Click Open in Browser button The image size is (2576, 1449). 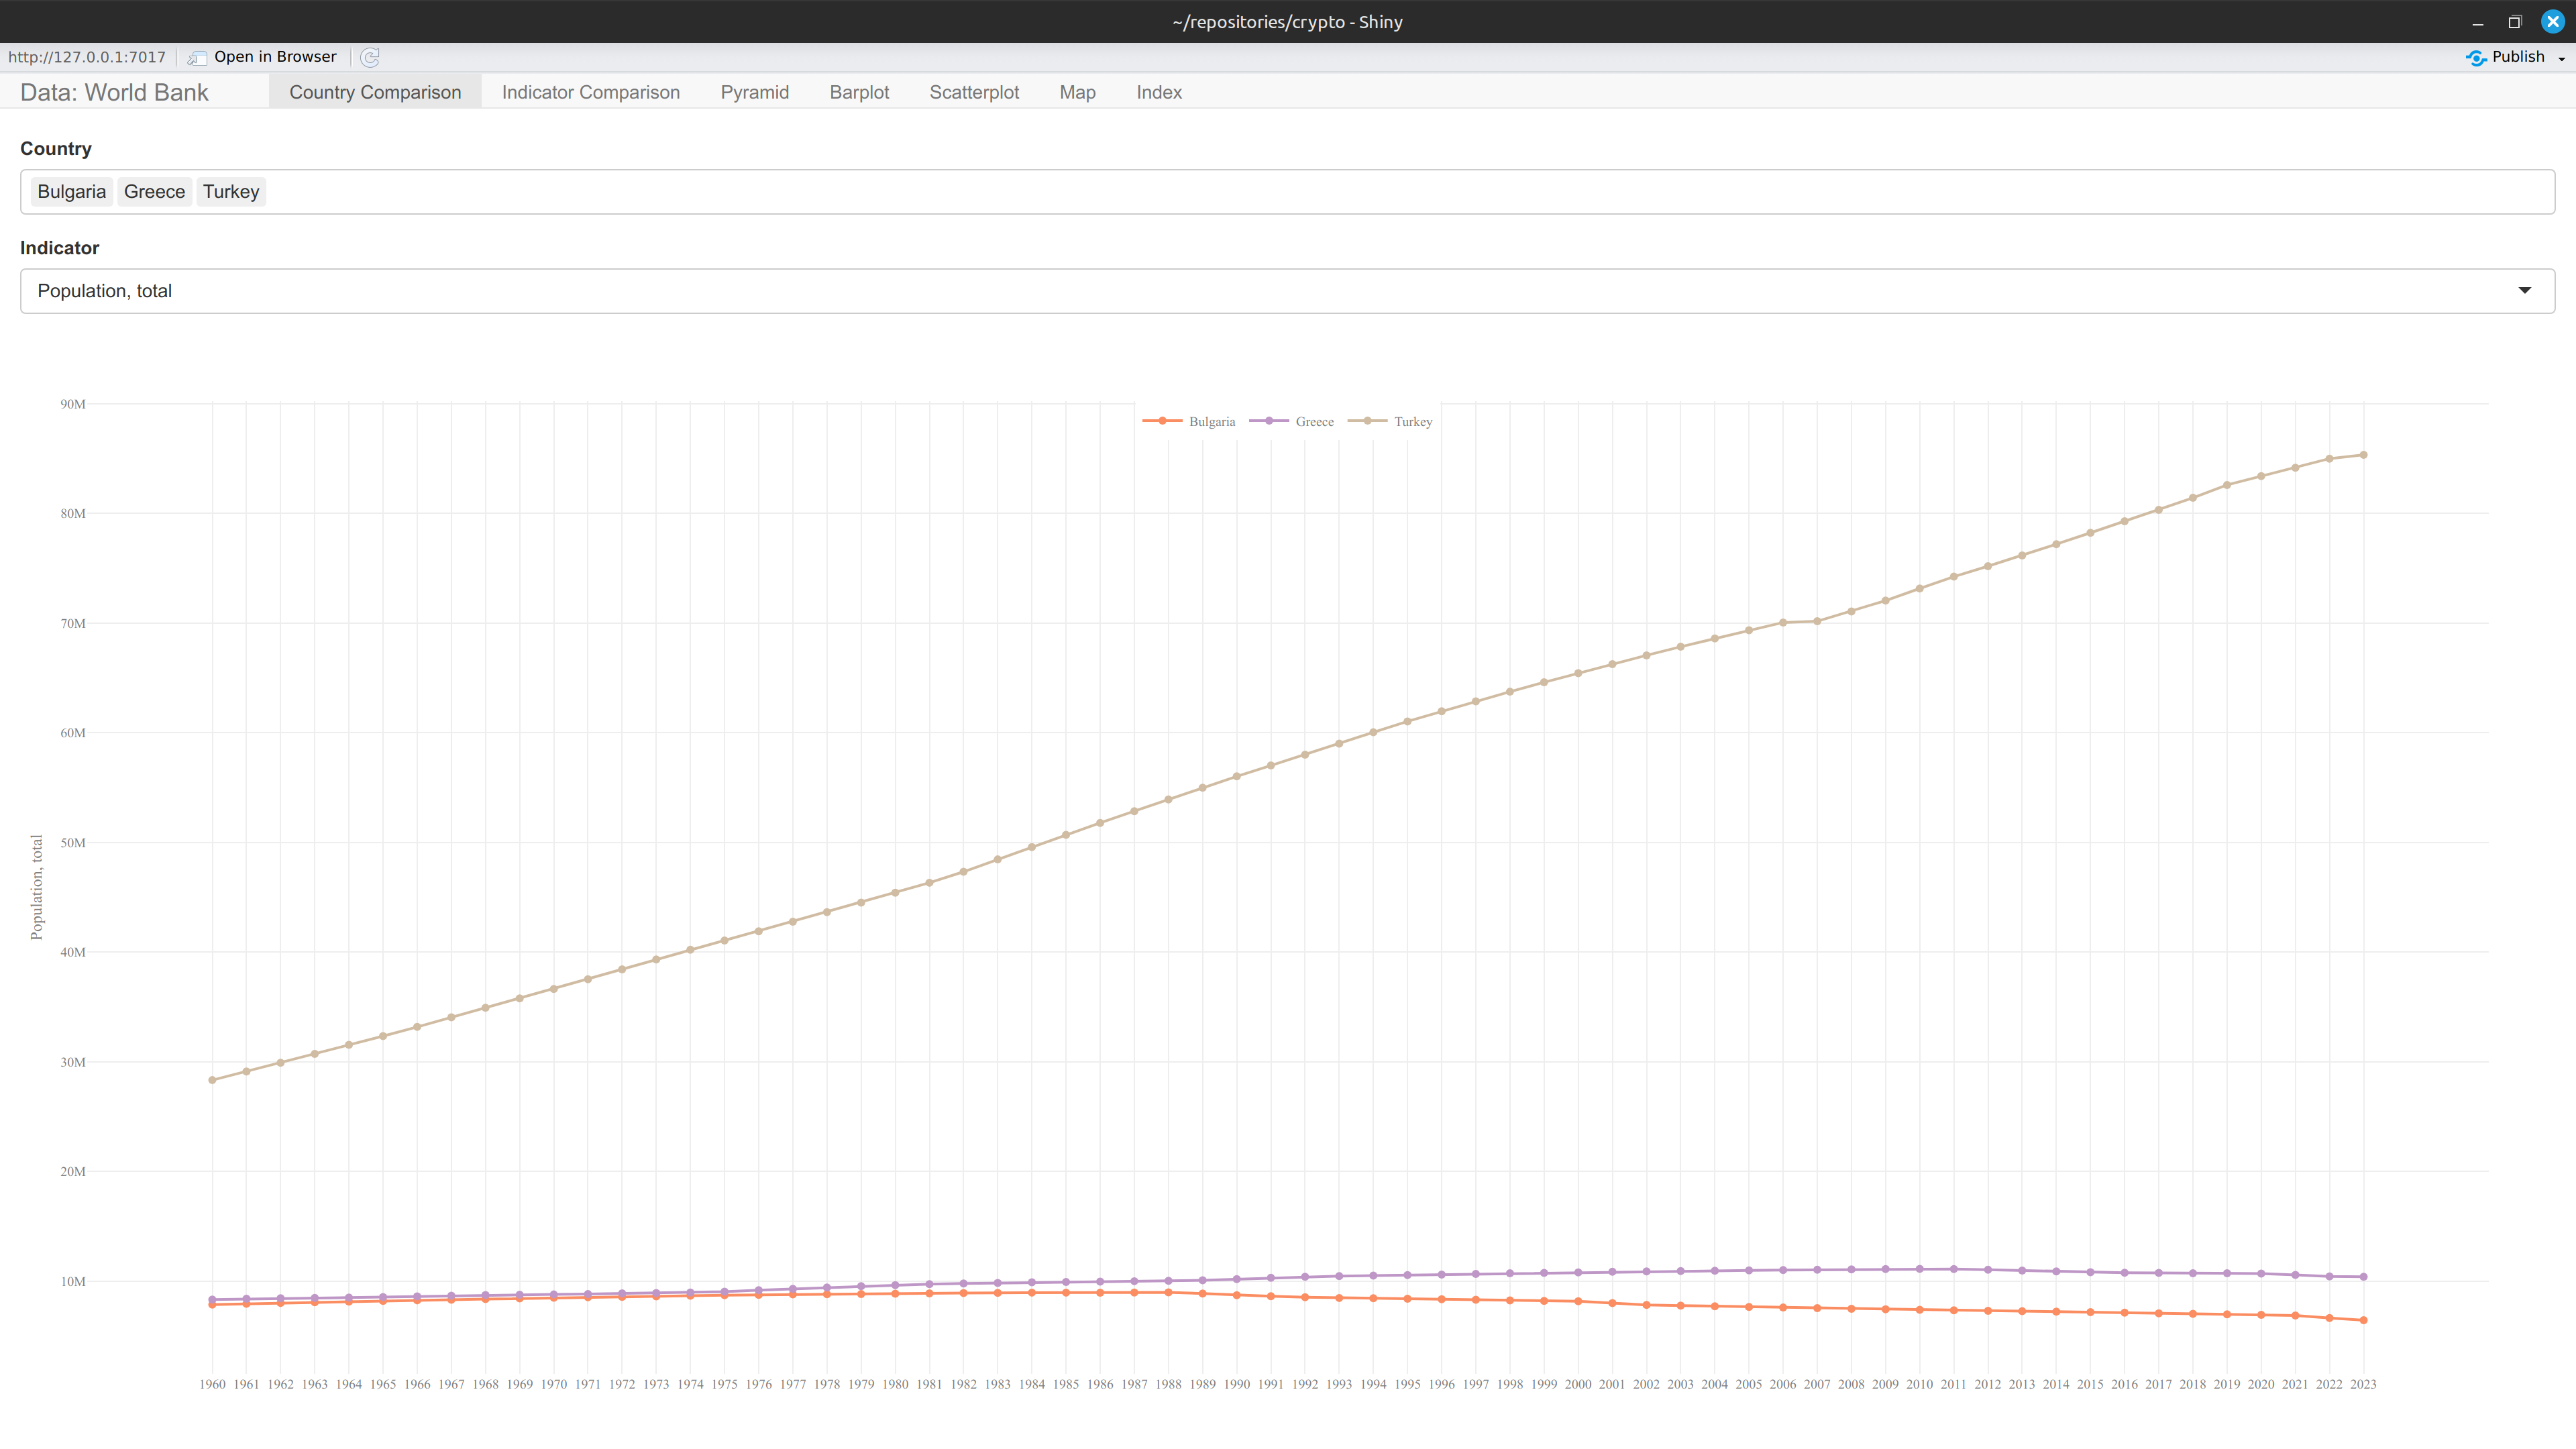click(x=263, y=57)
